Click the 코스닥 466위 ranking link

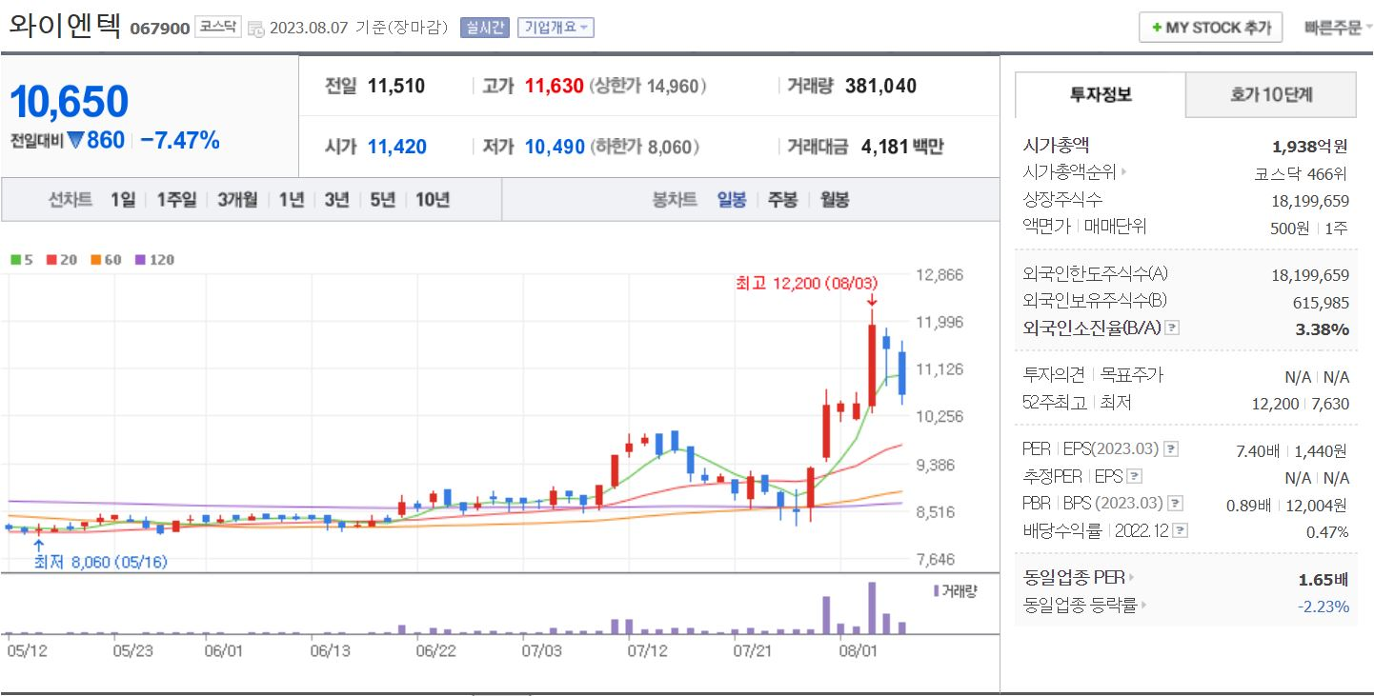(1301, 173)
